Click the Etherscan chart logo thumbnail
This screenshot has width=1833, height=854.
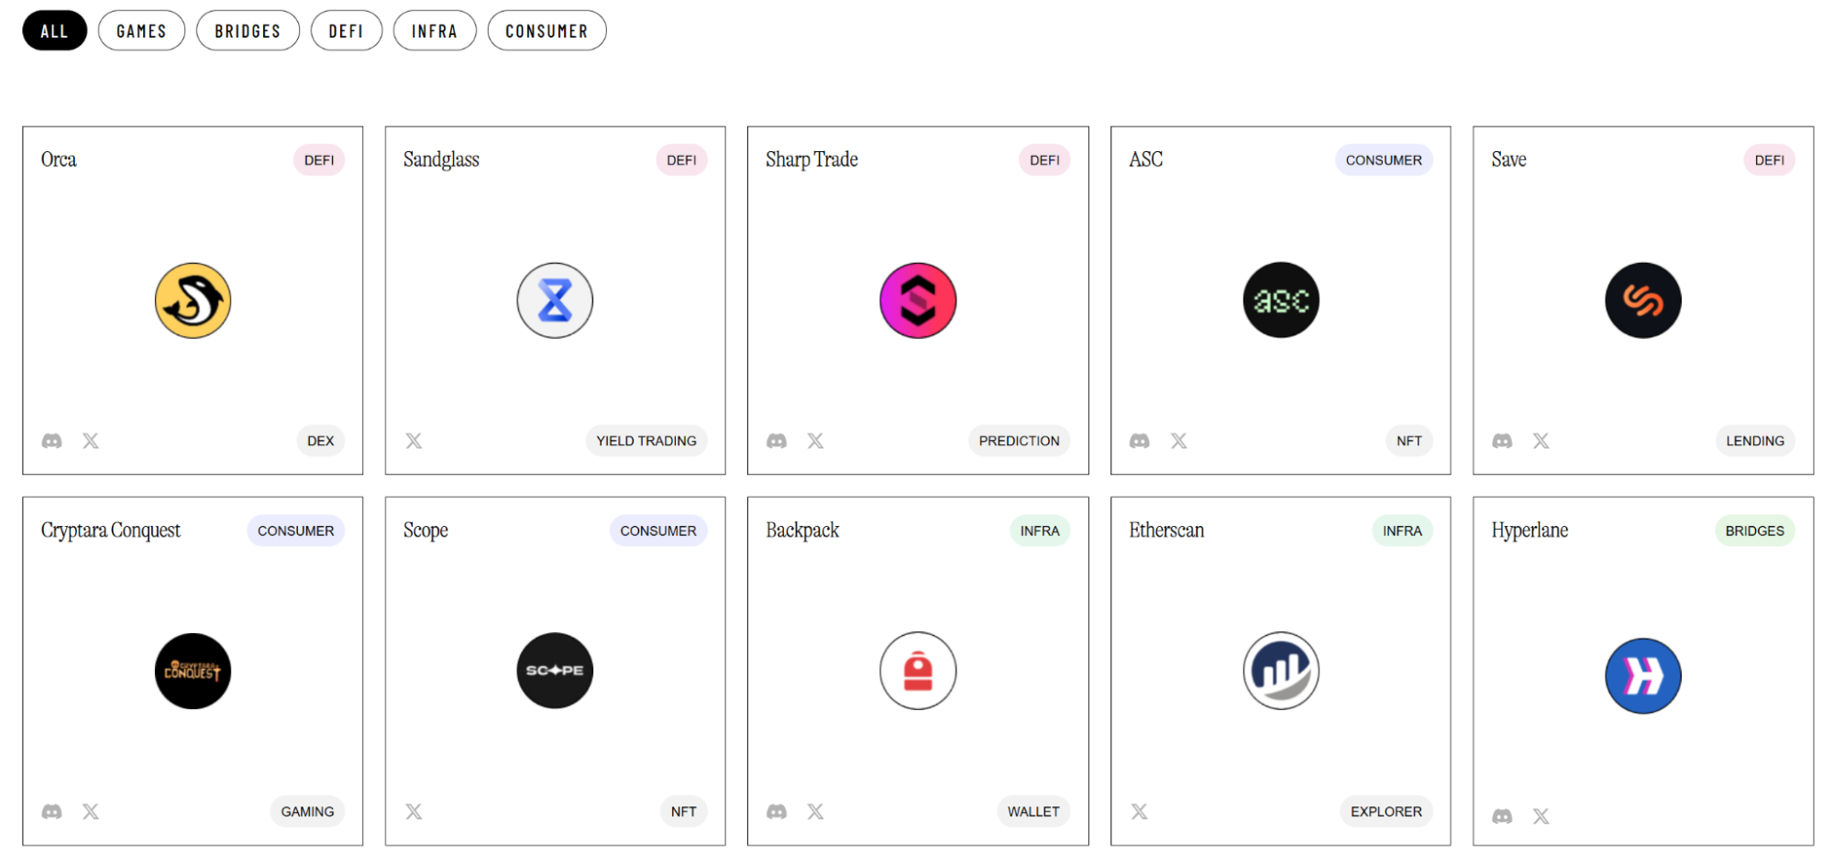tap(1281, 671)
